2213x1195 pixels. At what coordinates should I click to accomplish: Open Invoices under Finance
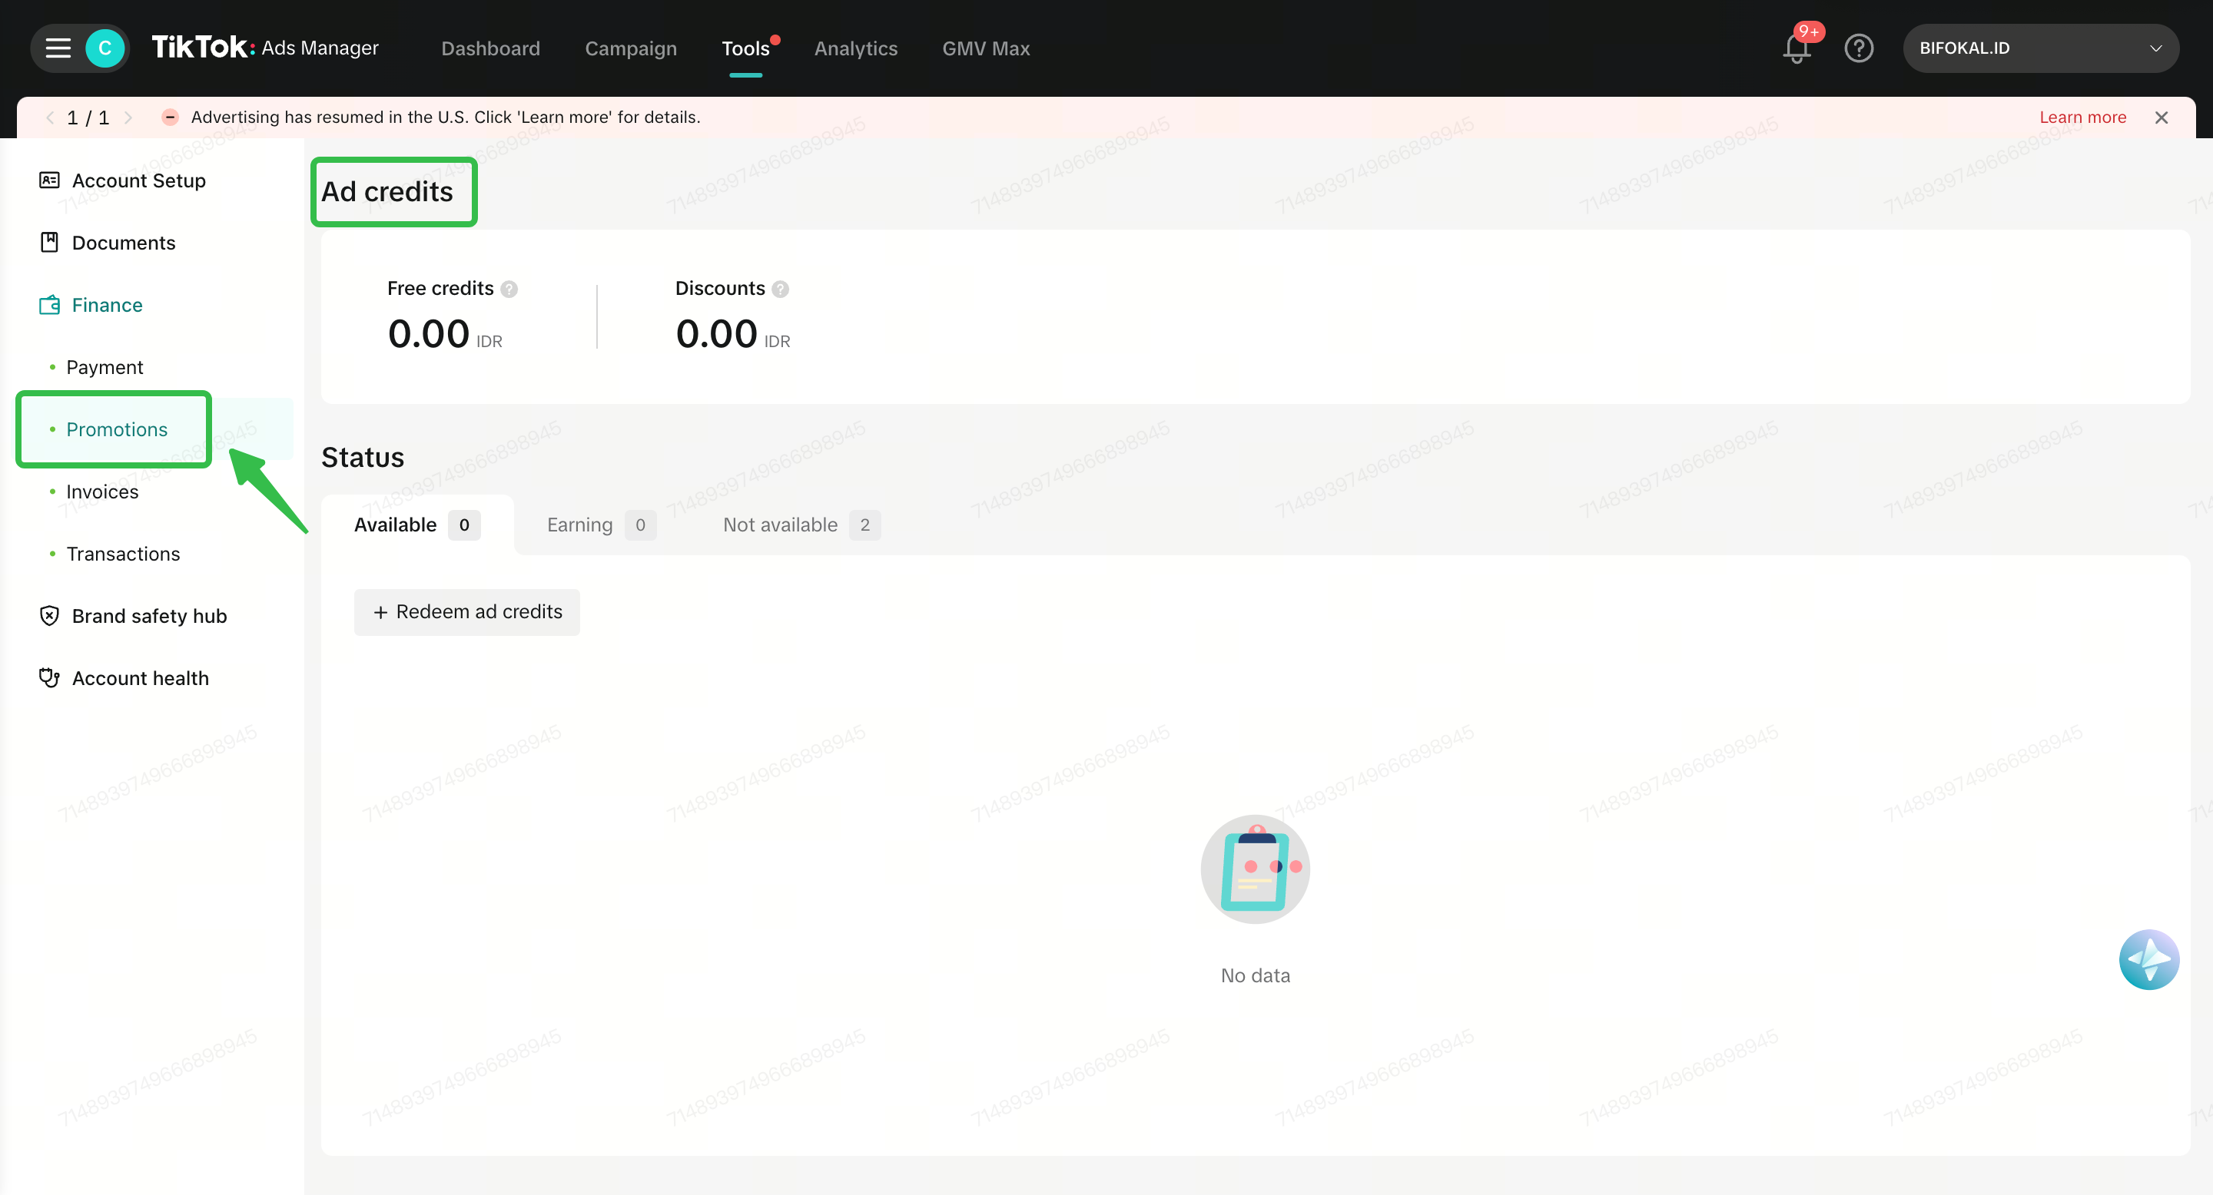pos(102,492)
